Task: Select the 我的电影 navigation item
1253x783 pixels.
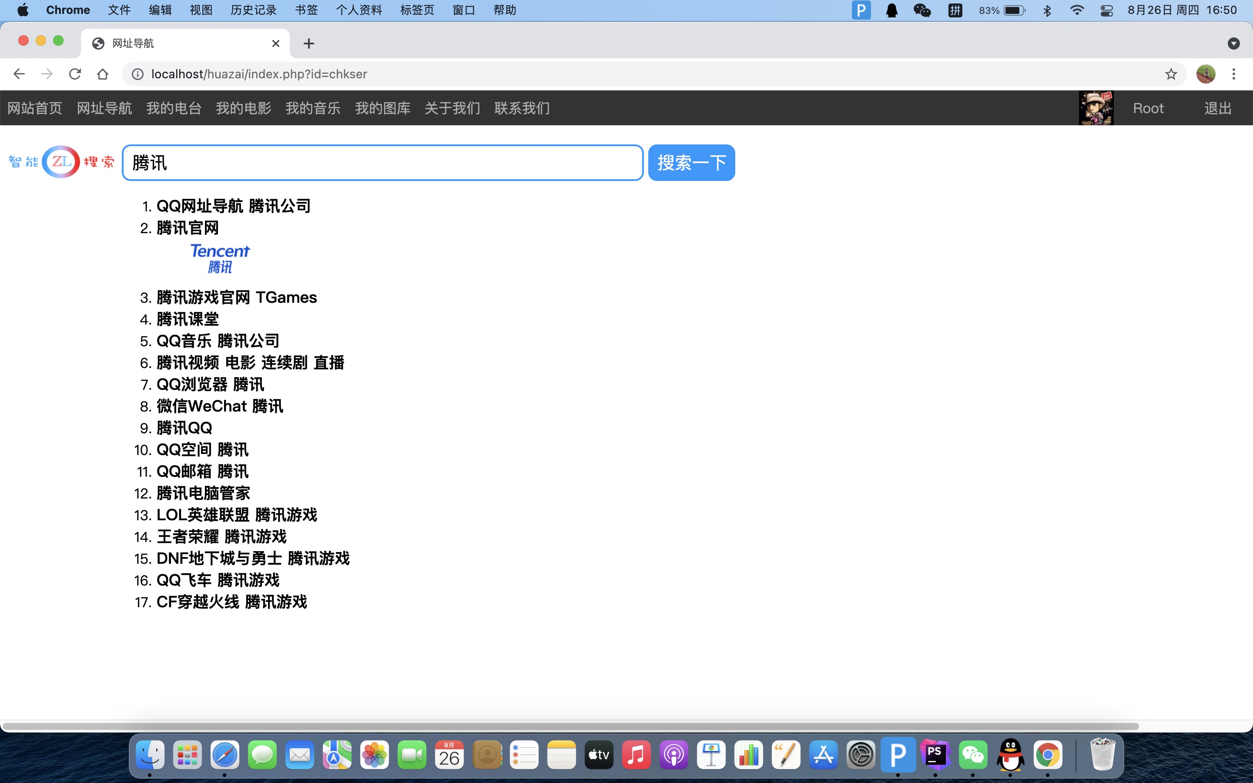Action: pos(243,108)
